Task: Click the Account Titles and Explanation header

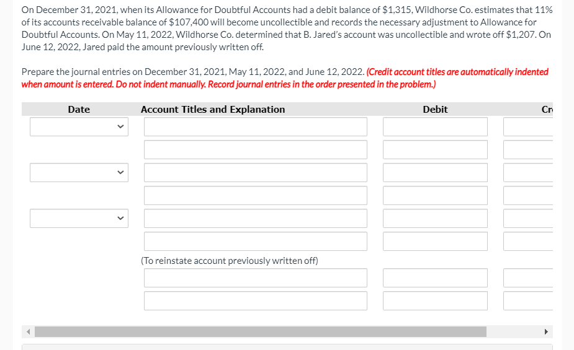Action: click(x=213, y=109)
